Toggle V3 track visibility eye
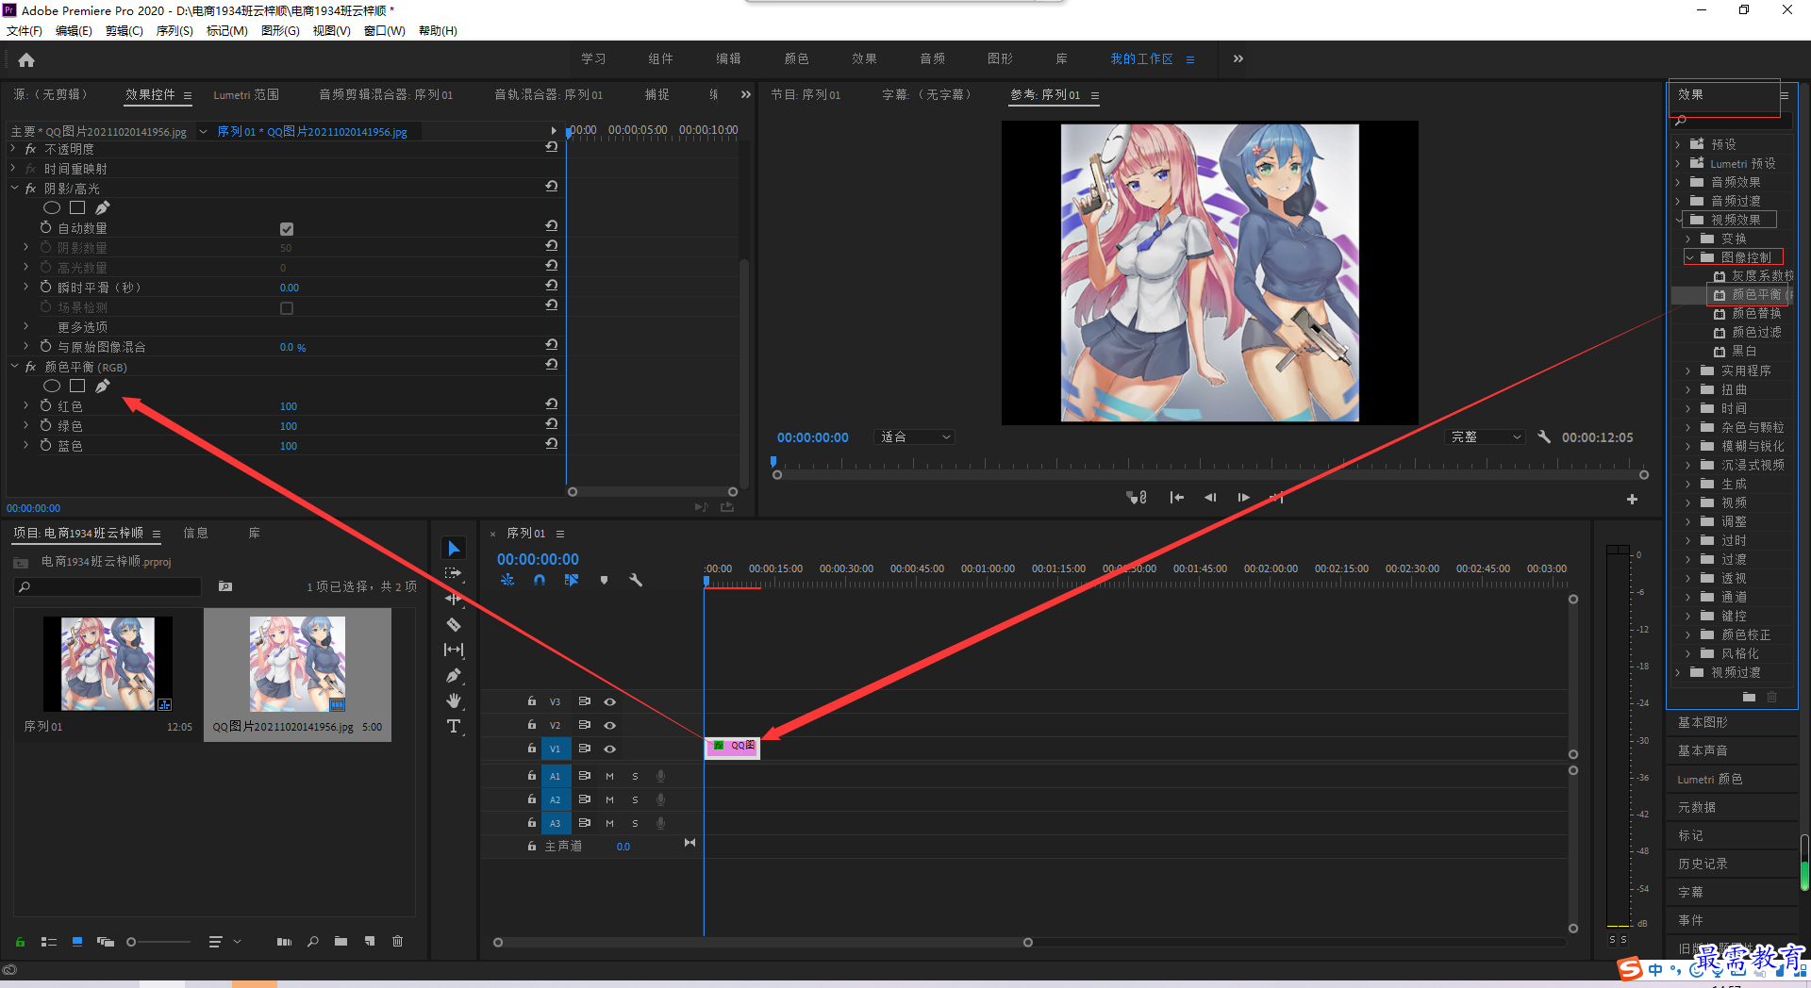Screen dimensions: 1811x988 point(610,701)
